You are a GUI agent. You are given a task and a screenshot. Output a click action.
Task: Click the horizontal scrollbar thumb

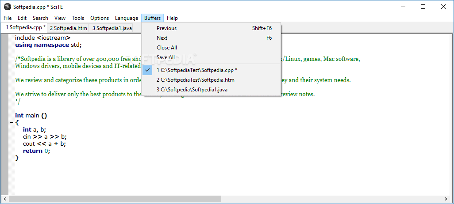tap(115, 199)
